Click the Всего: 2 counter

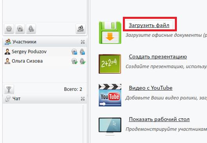[73, 89]
